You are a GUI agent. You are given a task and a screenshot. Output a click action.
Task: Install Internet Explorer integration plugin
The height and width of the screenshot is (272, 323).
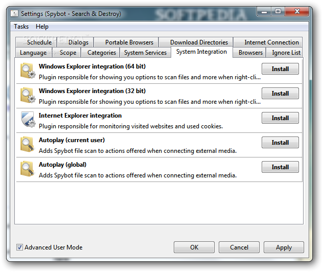pos(280,118)
